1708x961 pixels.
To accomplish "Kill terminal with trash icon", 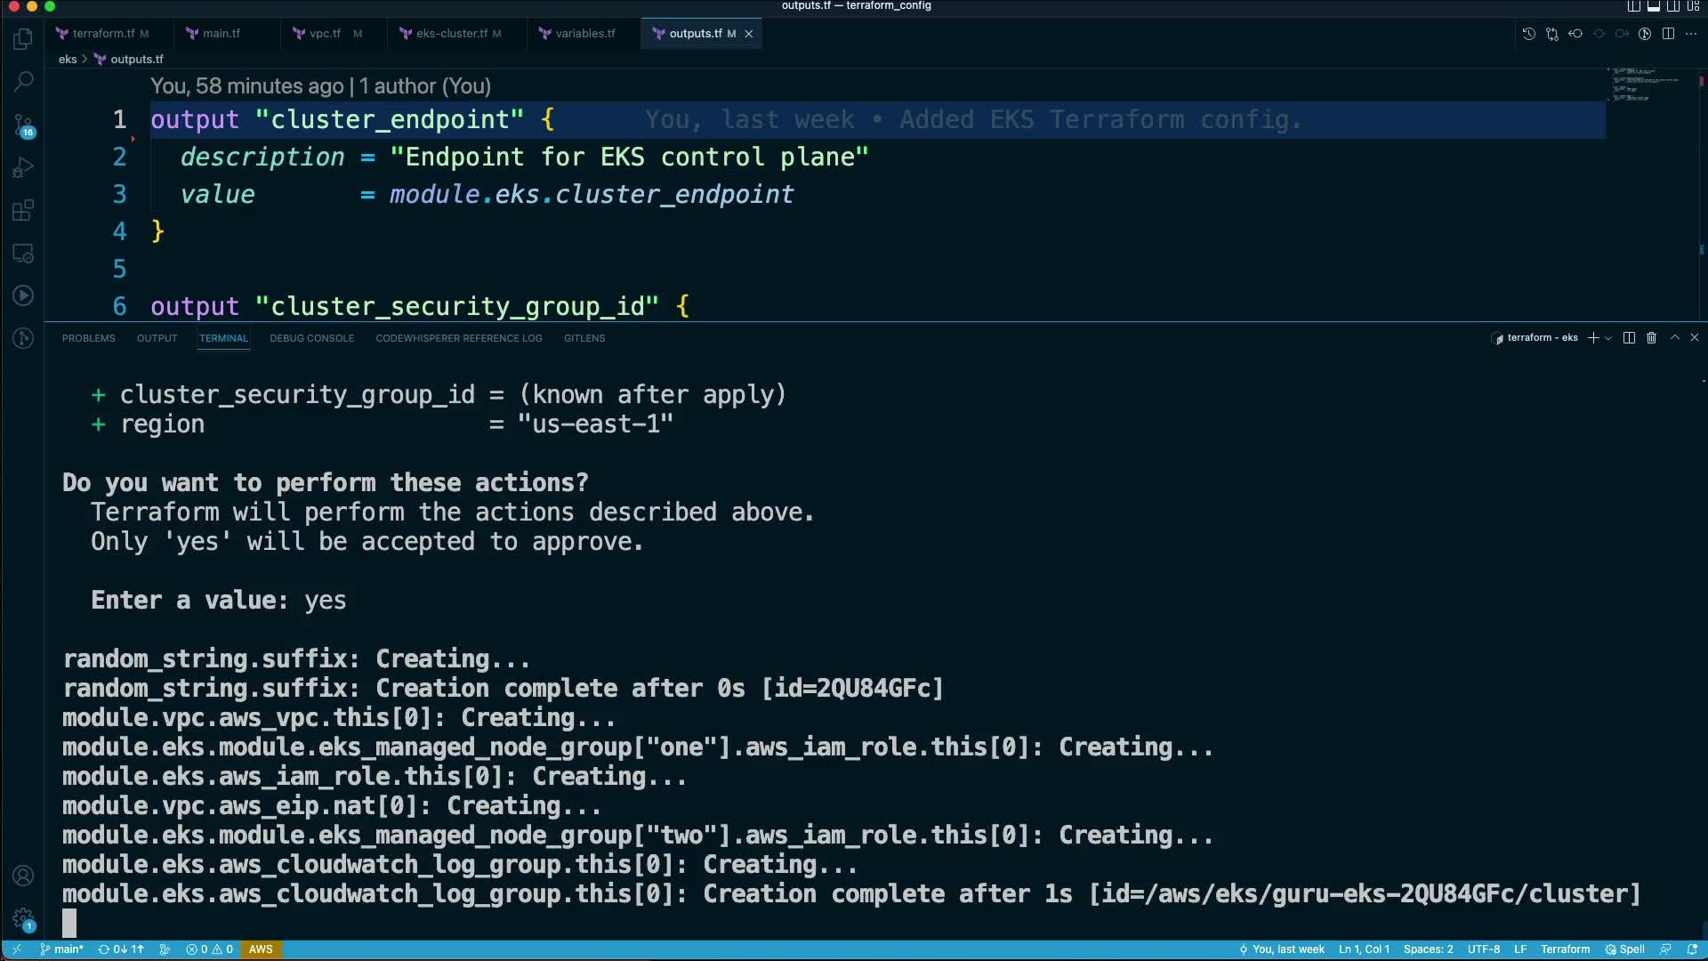I will 1651,338.
